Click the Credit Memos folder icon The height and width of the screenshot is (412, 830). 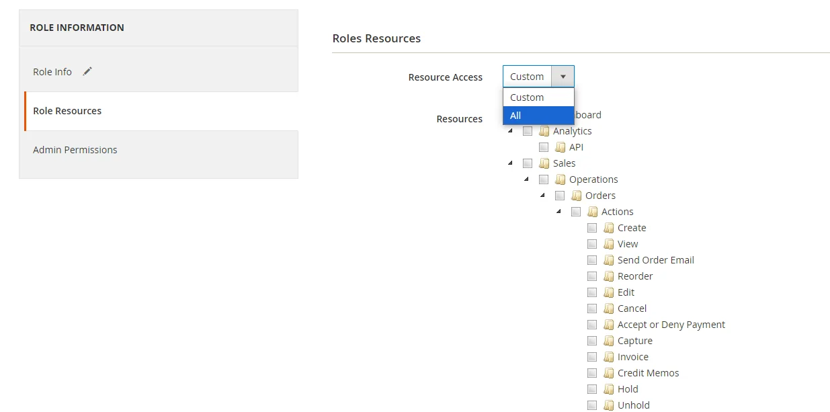pyautogui.click(x=609, y=373)
